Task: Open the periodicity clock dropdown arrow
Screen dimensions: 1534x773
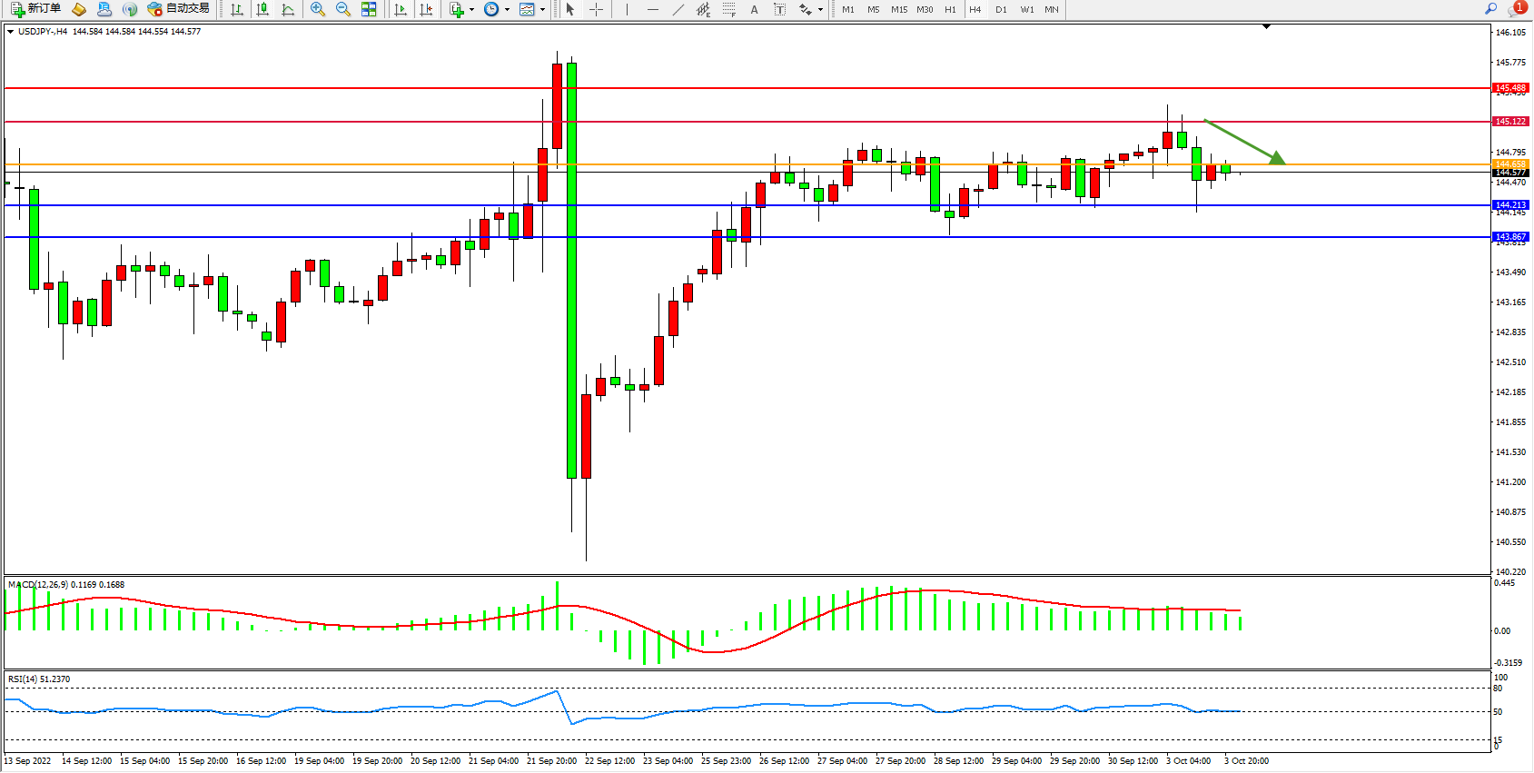Action: [507, 9]
